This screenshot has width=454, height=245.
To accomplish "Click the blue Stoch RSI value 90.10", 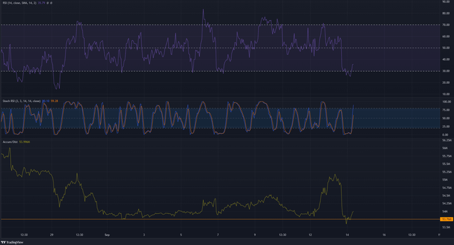I will click(x=45, y=101).
